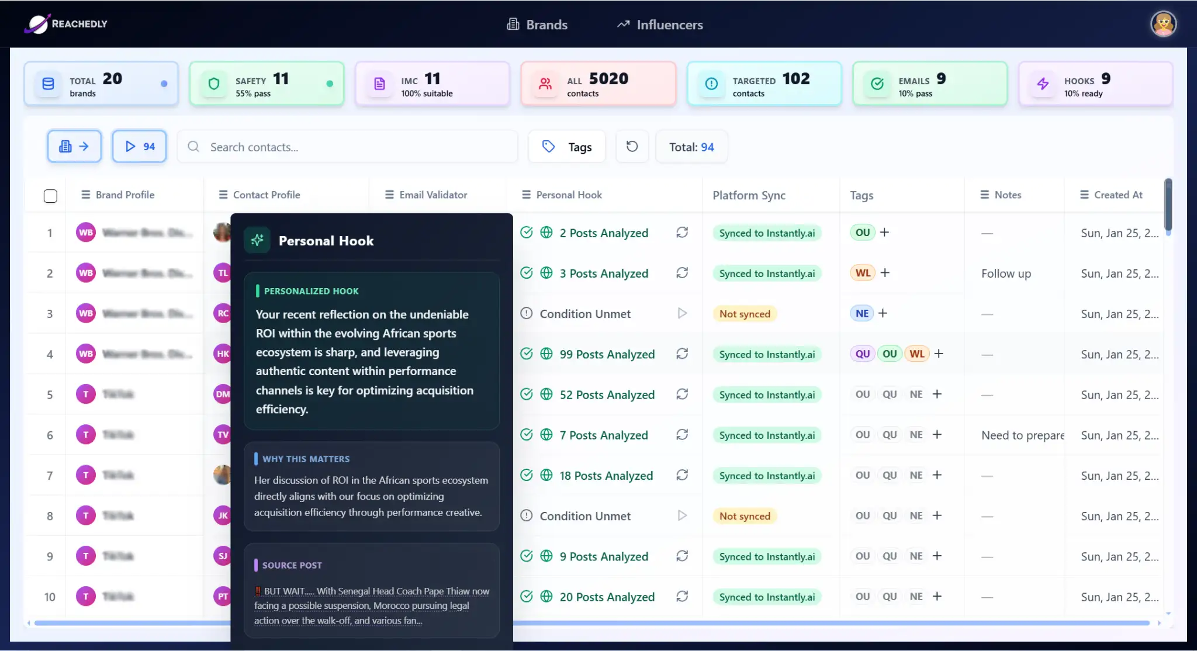This screenshot has height=651, width=1197.
Task: Toggle the NE tag in row 8
Action: click(916, 515)
